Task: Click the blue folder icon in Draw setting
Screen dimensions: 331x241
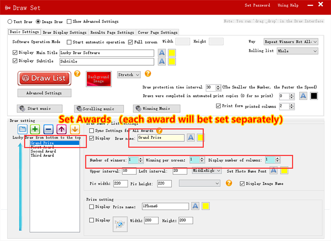Action: click(23, 130)
